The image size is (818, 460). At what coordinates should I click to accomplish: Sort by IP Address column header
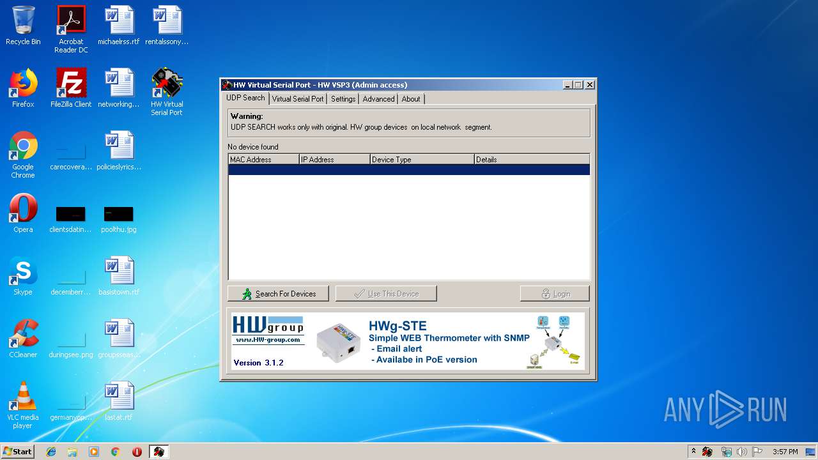[334, 160]
